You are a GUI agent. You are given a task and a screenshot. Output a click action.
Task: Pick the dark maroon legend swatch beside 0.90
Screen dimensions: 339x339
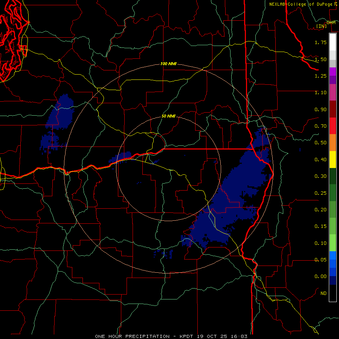333,109
